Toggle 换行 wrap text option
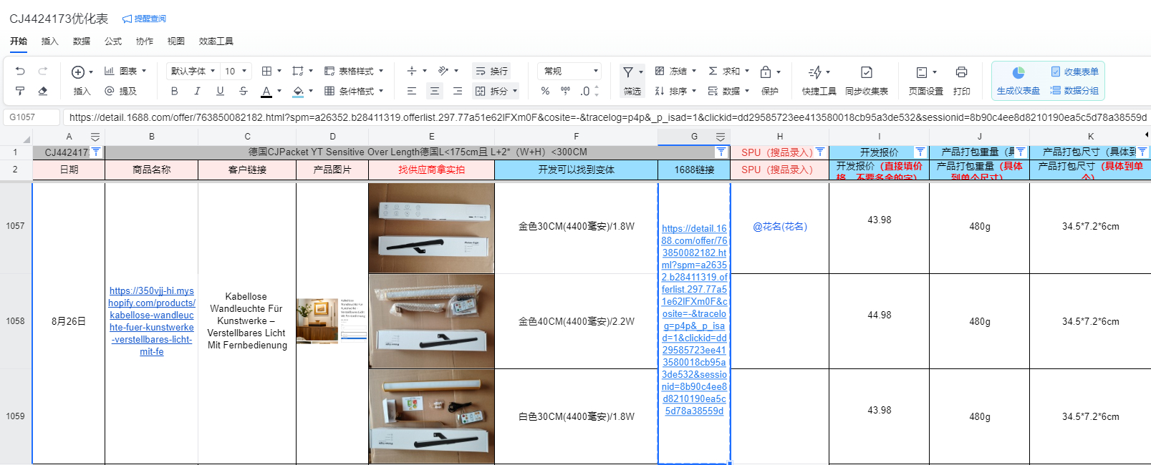Viewport: 1151px width, 465px height. pos(491,71)
